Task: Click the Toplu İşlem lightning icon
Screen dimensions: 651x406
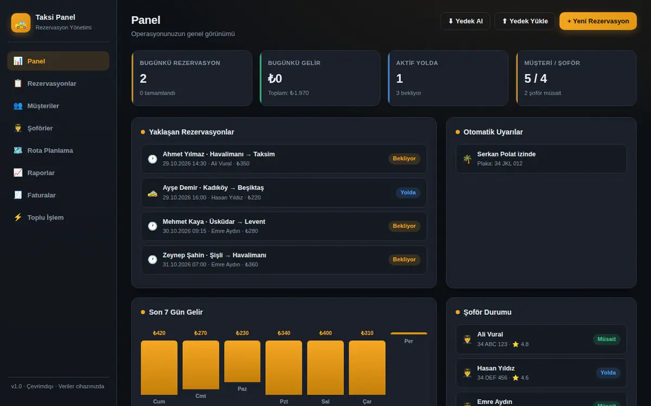Action: pyautogui.click(x=18, y=217)
